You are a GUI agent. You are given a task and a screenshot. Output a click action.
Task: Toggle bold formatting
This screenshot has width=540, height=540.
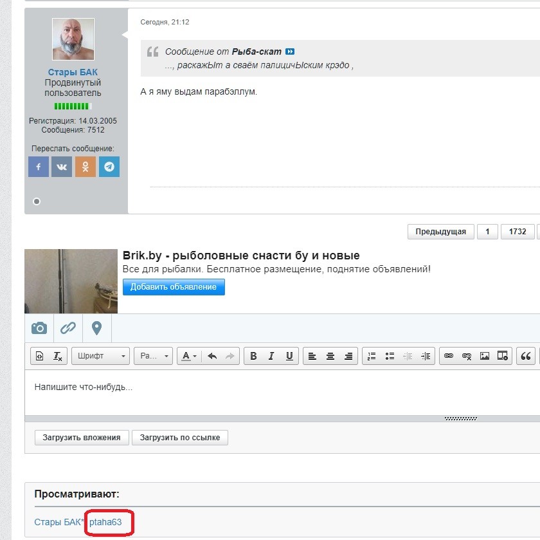[253, 356]
